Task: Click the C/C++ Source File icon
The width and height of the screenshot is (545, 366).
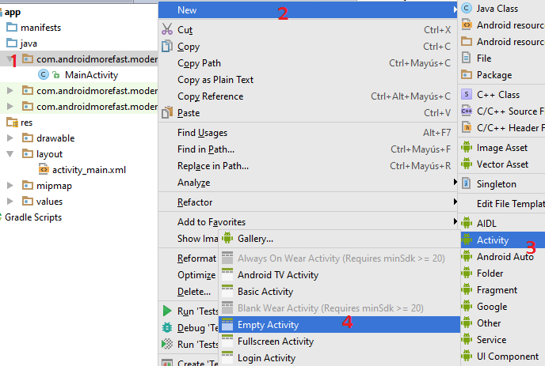Action: pyautogui.click(x=467, y=111)
